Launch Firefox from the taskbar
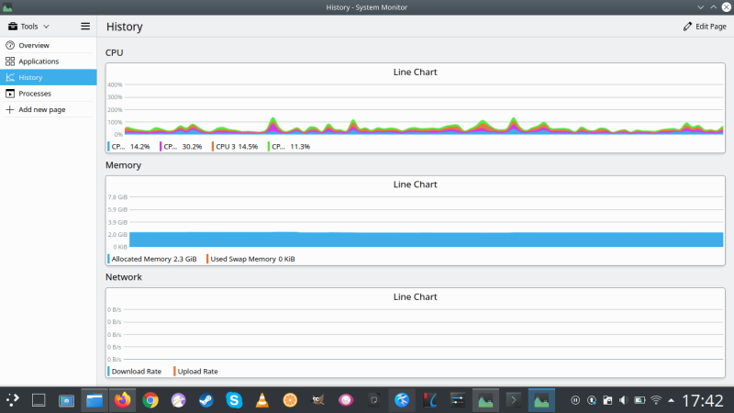 point(122,400)
